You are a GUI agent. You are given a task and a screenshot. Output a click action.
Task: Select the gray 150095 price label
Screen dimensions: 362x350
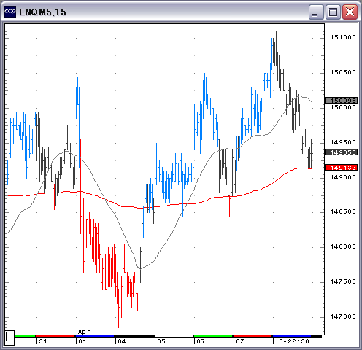click(342, 100)
